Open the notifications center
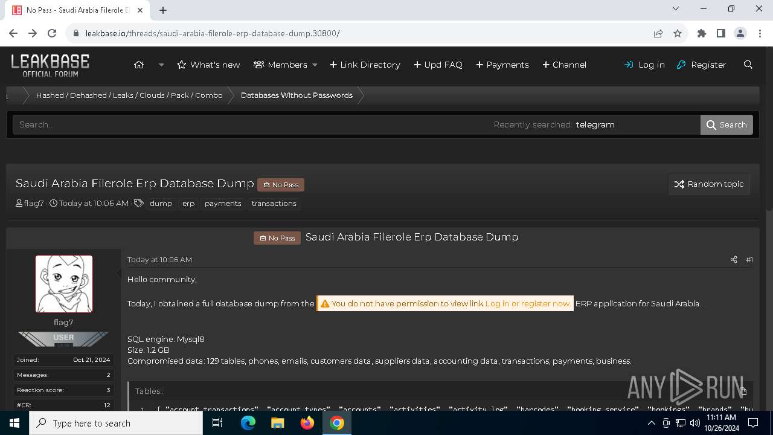This screenshot has width=773, height=435. tap(753, 423)
